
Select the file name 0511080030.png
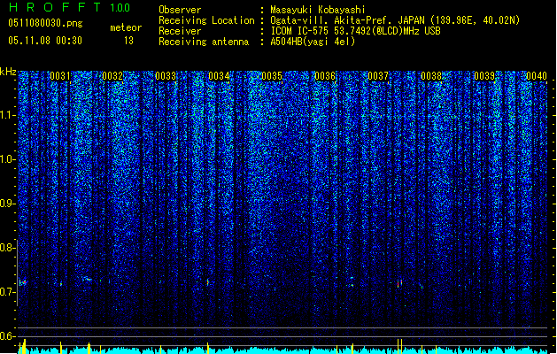pyautogui.click(x=45, y=23)
